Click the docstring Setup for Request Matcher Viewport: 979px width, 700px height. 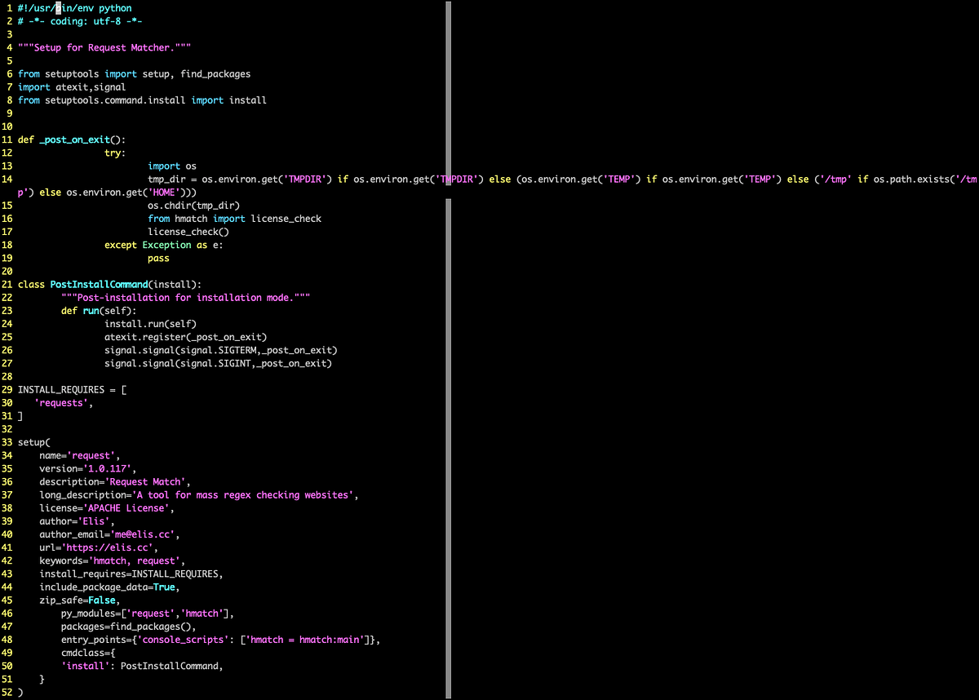(x=106, y=47)
